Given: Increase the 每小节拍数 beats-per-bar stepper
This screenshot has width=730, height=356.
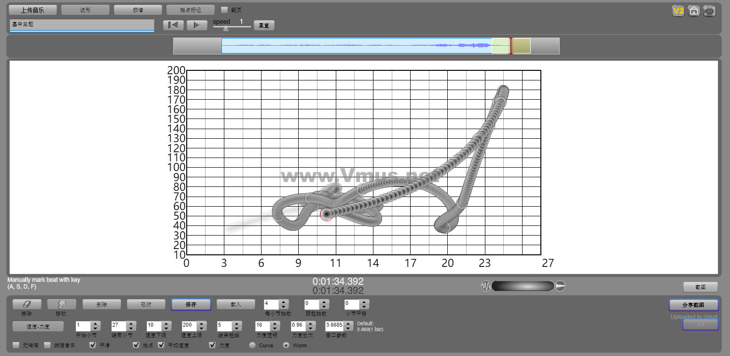Looking at the screenshot, I should click(284, 302).
